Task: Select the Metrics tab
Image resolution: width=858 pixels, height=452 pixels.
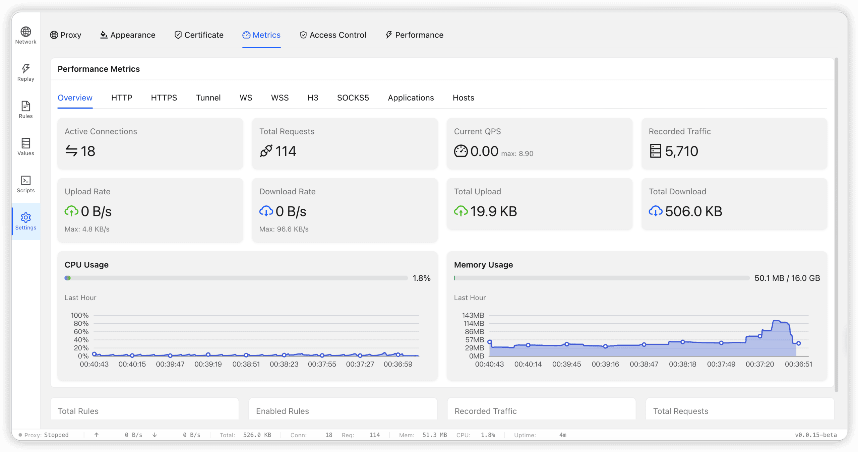Action: [x=261, y=35]
